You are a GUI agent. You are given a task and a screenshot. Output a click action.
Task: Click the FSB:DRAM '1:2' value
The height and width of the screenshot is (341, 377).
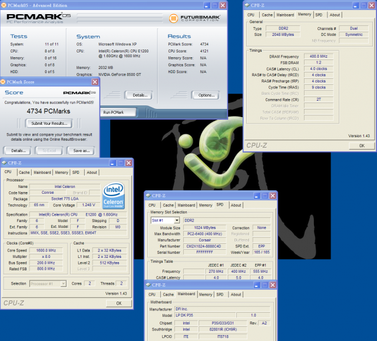coord(319,62)
